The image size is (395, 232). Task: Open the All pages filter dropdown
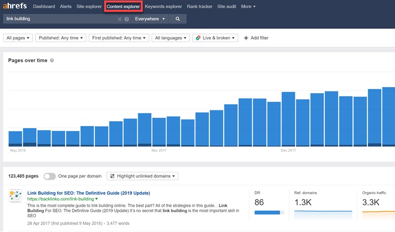click(18, 38)
